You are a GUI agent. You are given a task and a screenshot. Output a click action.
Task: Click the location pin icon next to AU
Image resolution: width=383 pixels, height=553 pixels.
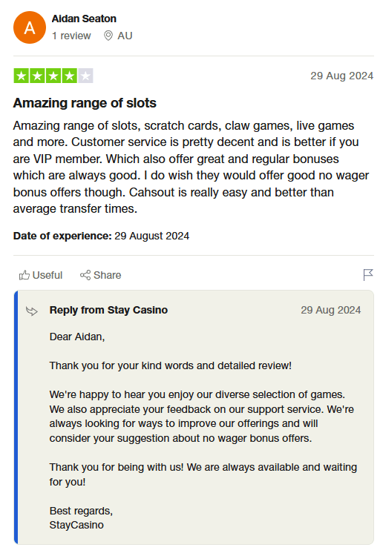click(x=108, y=36)
